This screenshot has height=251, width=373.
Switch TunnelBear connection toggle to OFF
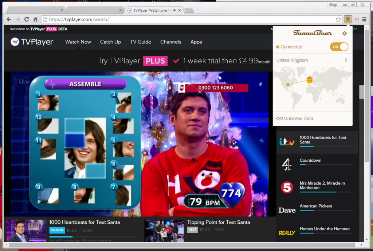pyautogui.click(x=339, y=47)
